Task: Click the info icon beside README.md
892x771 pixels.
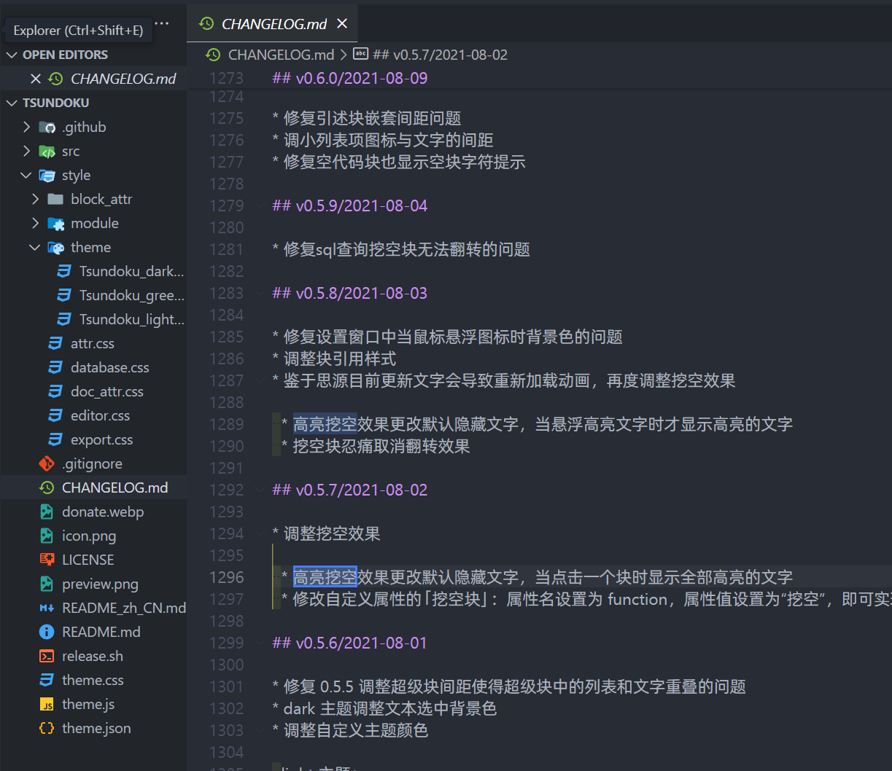Action: coord(47,632)
